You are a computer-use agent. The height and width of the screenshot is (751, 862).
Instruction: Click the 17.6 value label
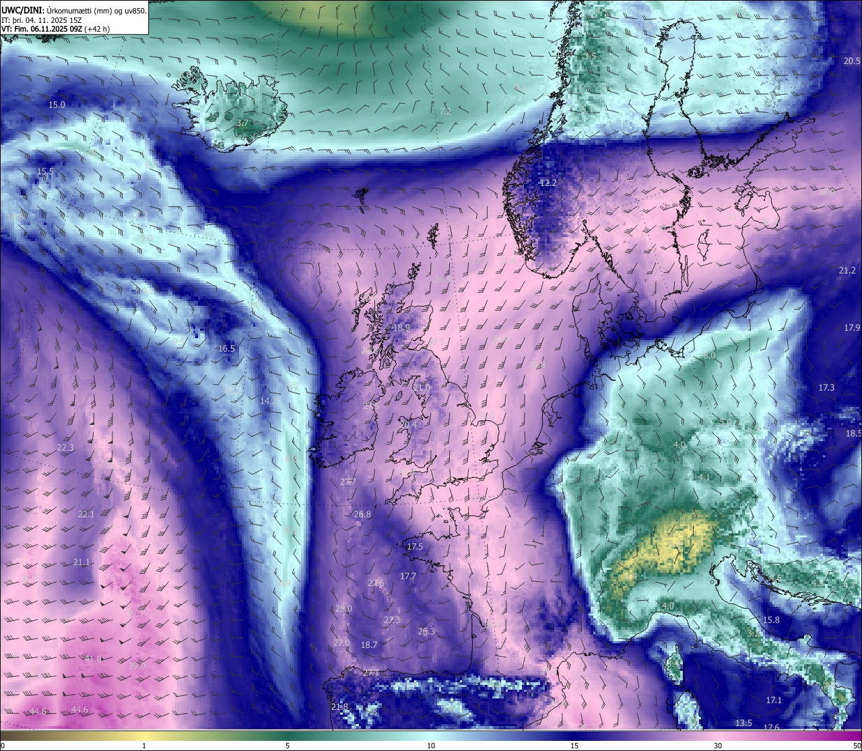coord(771,727)
